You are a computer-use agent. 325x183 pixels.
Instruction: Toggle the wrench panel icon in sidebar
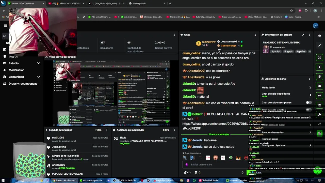coord(320,114)
